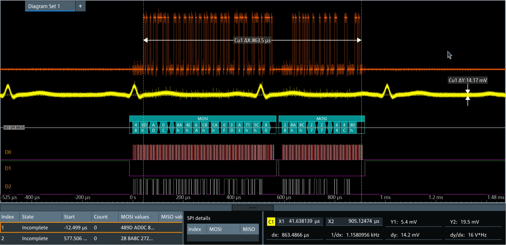Select the frame row starting at 577.506

75,239
